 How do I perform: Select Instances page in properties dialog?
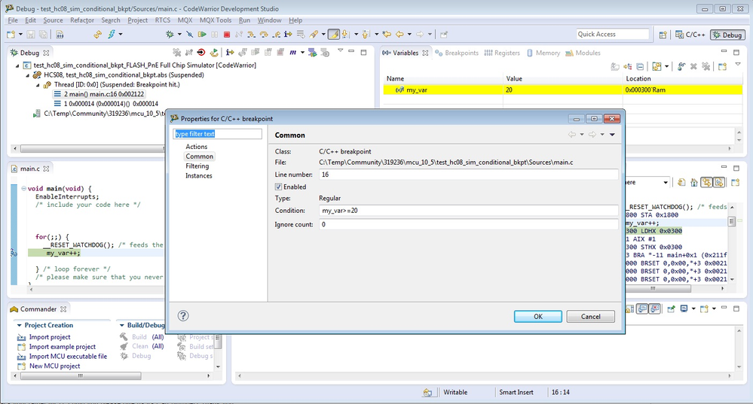coord(199,176)
